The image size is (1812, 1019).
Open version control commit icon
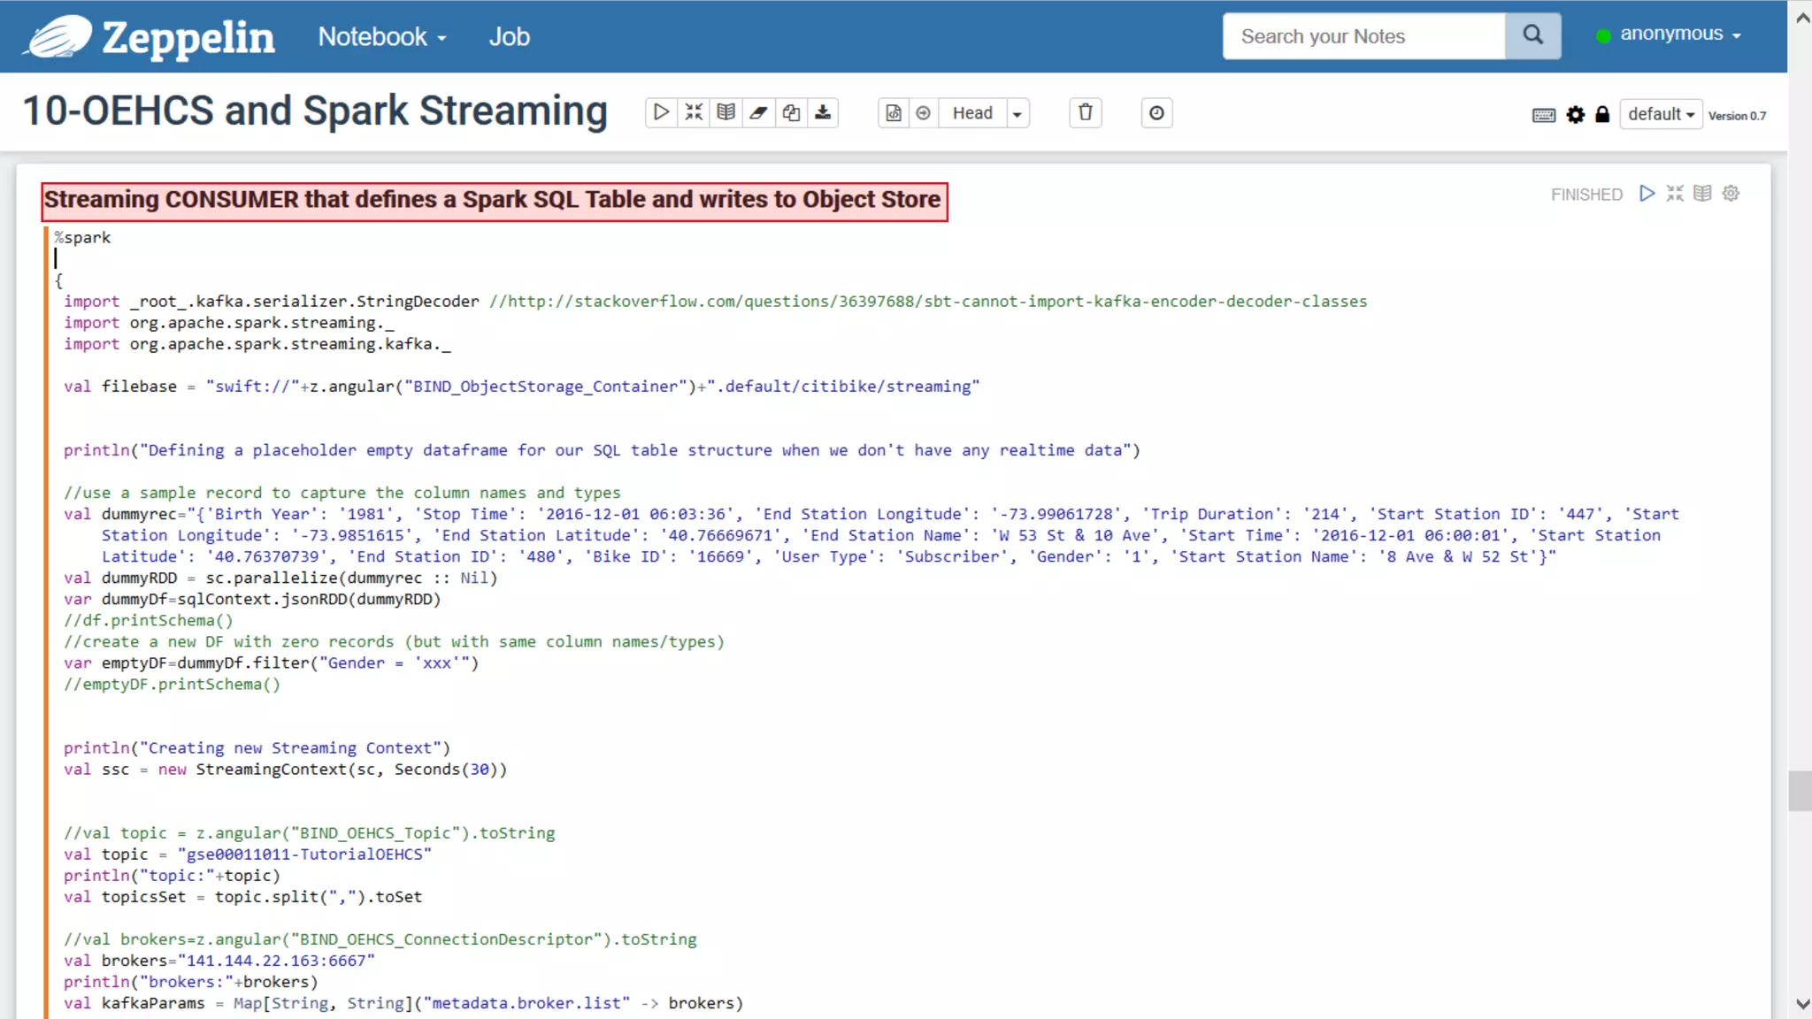pyautogui.click(x=894, y=113)
